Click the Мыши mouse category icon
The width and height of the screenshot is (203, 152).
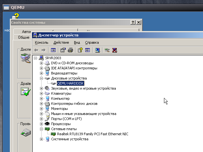pyautogui.click(x=47, y=114)
